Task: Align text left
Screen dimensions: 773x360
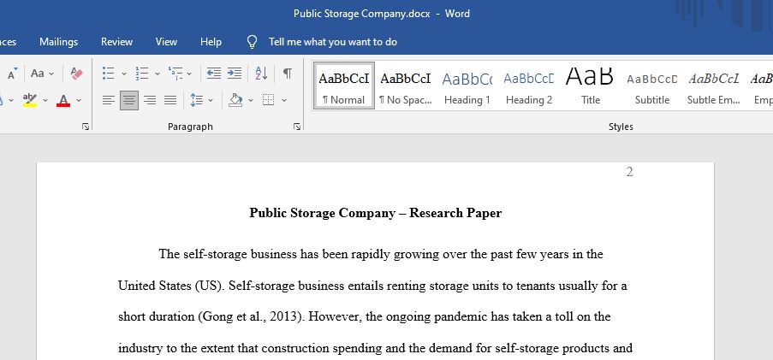Action: [109, 100]
